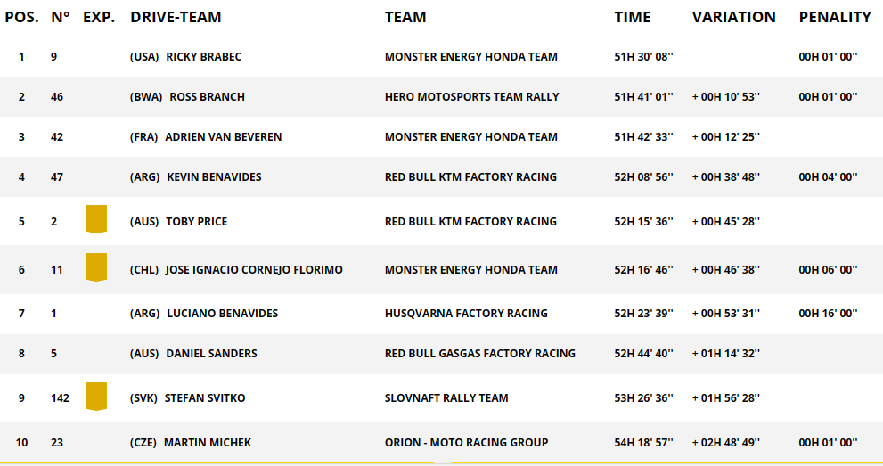
Task: Open Luciano Benavides rider link
Action: pyautogui.click(x=222, y=314)
